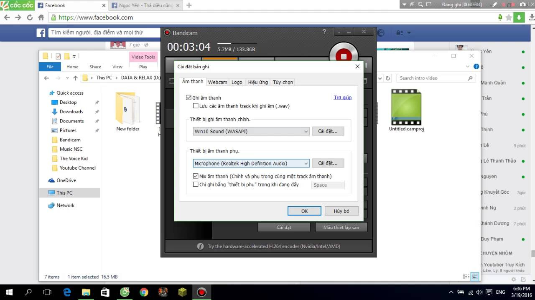The height and width of the screenshot is (300, 535).
Task: Take screenshot with recording bar camera icon
Action: tap(523, 4)
